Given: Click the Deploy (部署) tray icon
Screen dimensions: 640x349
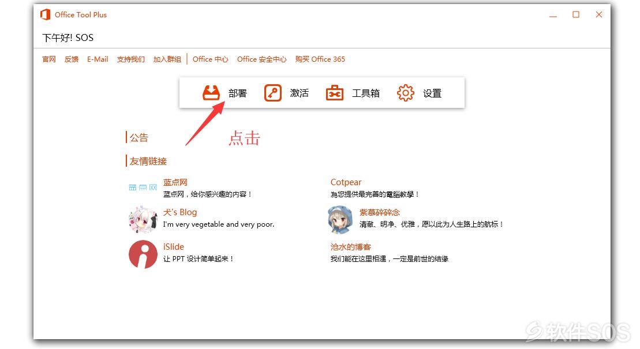Looking at the screenshot, I should coord(211,93).
